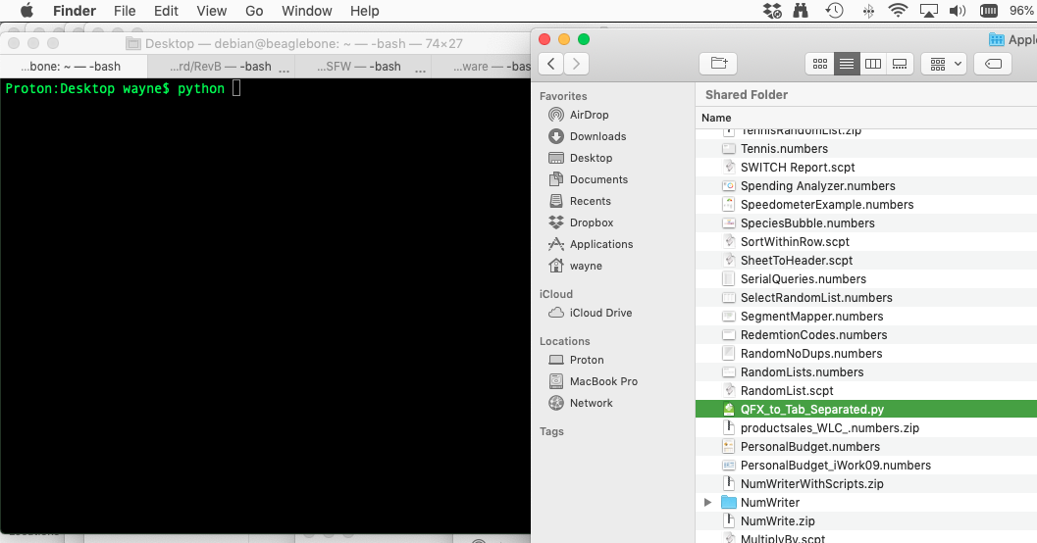
Task: Switch Finder to icon view
Action: tap(820, 64)
